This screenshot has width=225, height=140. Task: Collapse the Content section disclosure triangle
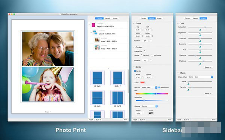pyautogui.click(x=134, y=47)
